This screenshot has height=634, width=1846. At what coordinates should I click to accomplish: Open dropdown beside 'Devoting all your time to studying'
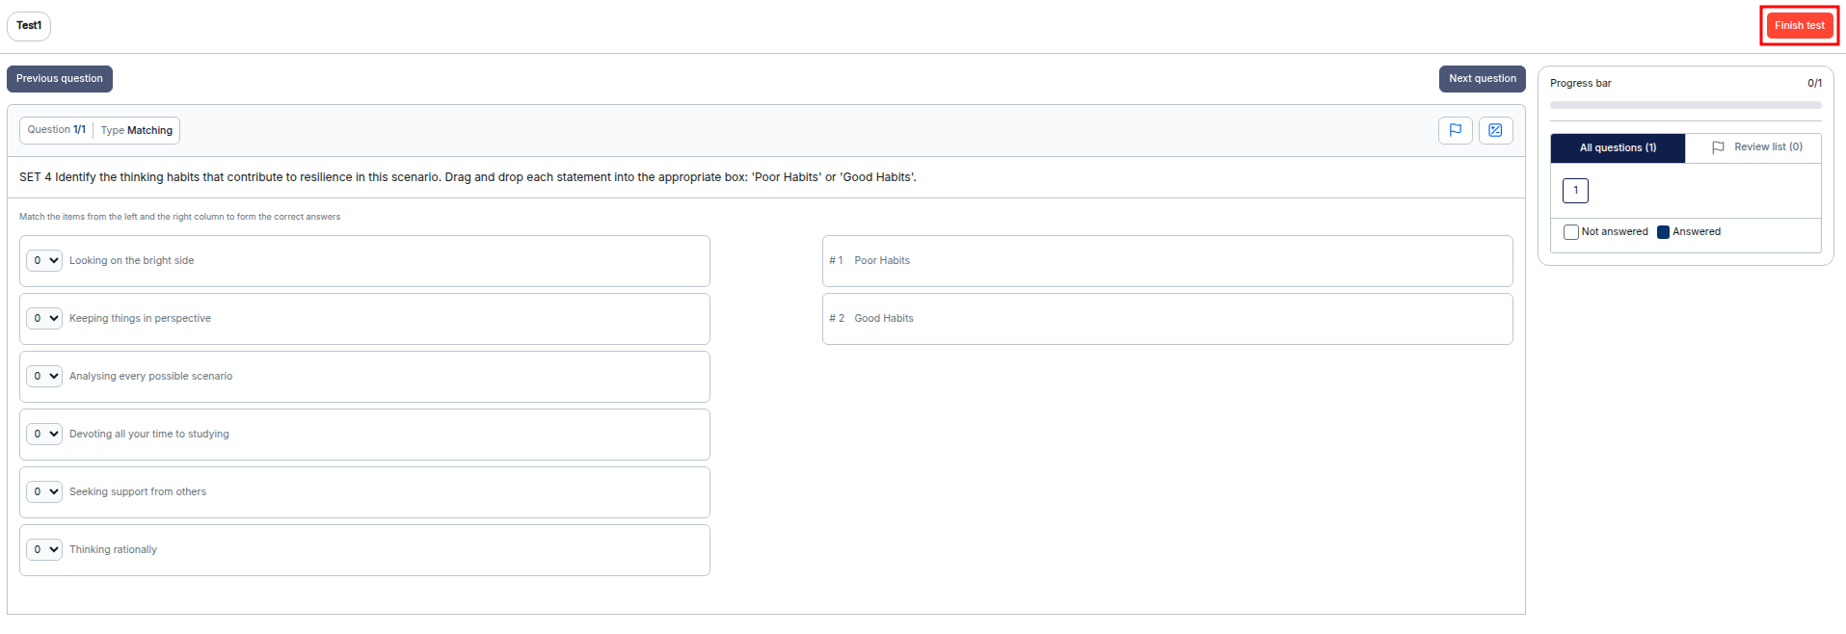(x=44, y=434)
